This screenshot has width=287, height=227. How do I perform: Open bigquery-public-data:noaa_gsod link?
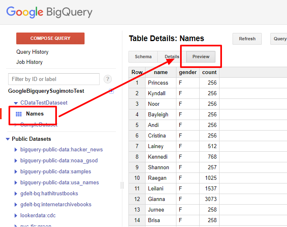tap(59, 161)
